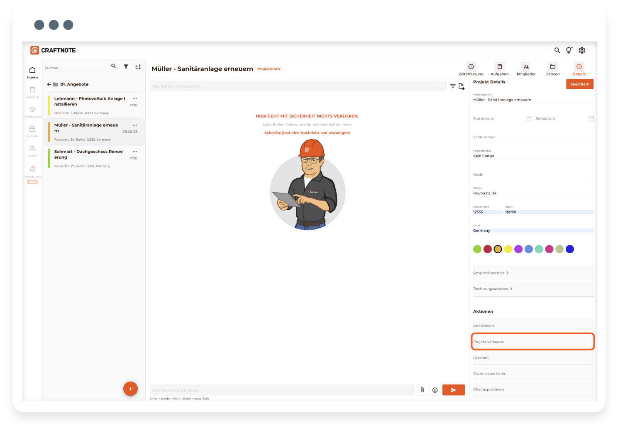Open the three-dot menu for Lehmann project
Viewport: 618px width, 431px height.
pos(135,99)
